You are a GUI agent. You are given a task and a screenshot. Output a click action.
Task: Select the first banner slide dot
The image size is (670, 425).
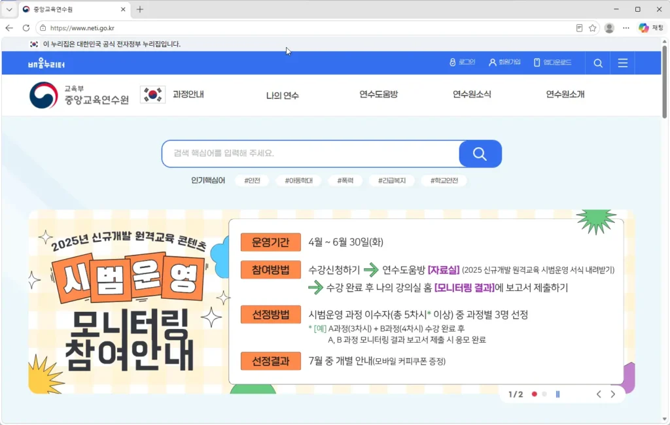click(x=534, y=394)
